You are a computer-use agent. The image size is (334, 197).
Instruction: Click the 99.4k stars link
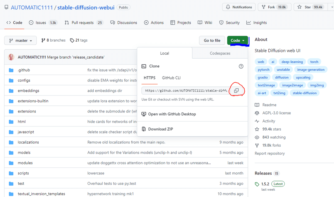(268, 129)
